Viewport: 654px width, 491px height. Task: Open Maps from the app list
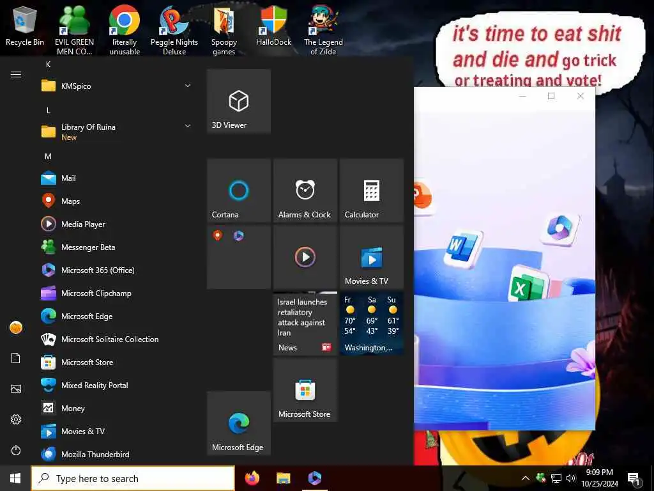[116, 201]
